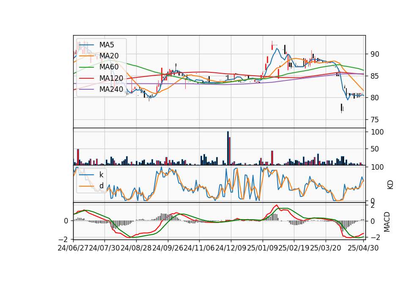Click the k legend label in KD panel
This screenshot has width=406, height=292.
tap(101, 175)
